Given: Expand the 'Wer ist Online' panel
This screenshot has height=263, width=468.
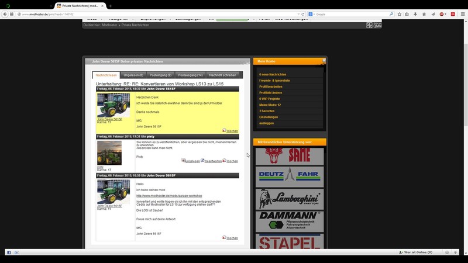Looking at the screenshot, I should point(416,252).
